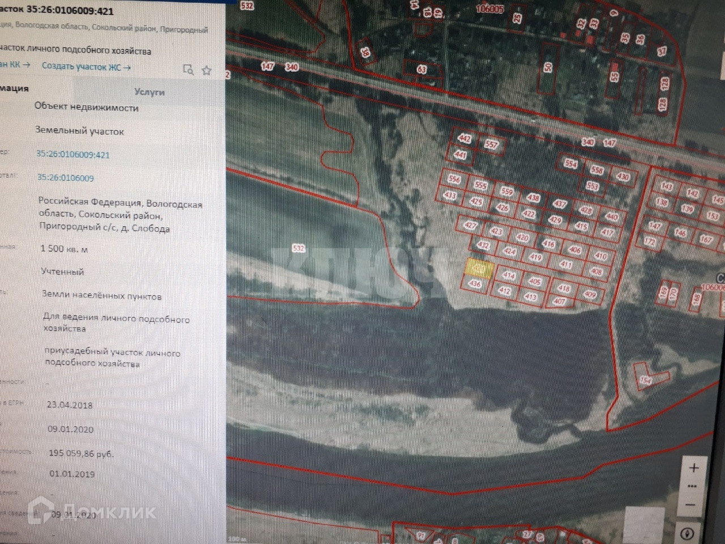Select parcel 407 on the map
Viewport: 725px width, 544px height.
(559, 301)
